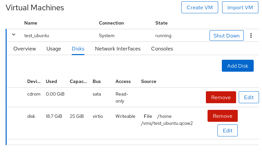Click the State column header
This screenshot has width=262, height=152.
(x=161, y=23)
